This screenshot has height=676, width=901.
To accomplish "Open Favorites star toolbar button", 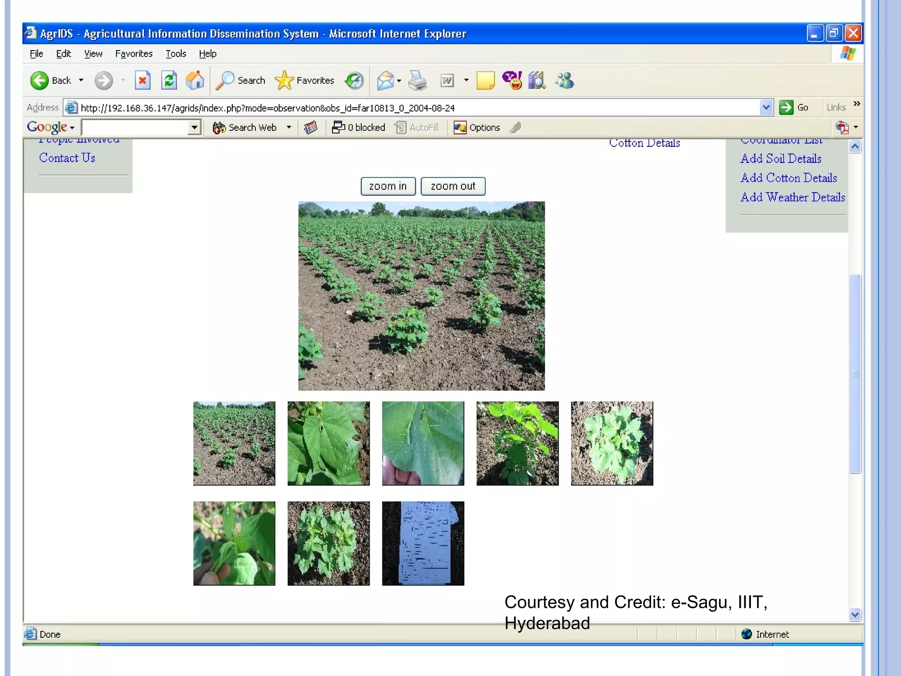I will 304,81.
